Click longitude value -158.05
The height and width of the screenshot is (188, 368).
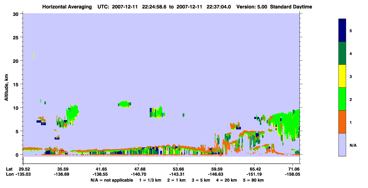click(x=293, y=174)
